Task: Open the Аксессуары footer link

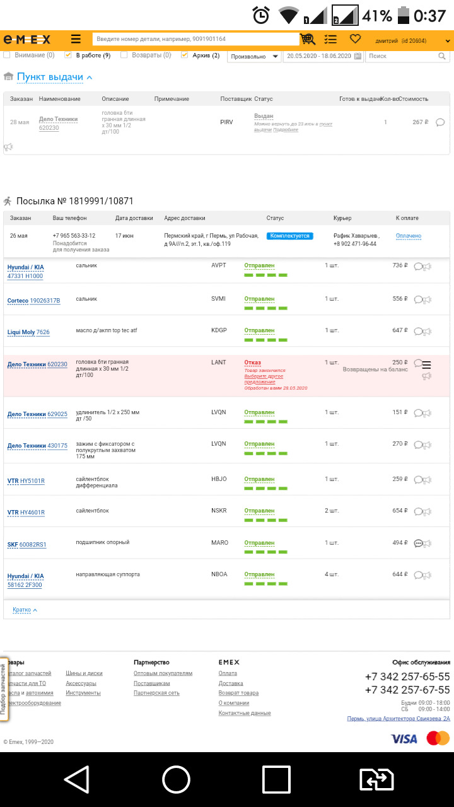Action: tap(81, 683)
